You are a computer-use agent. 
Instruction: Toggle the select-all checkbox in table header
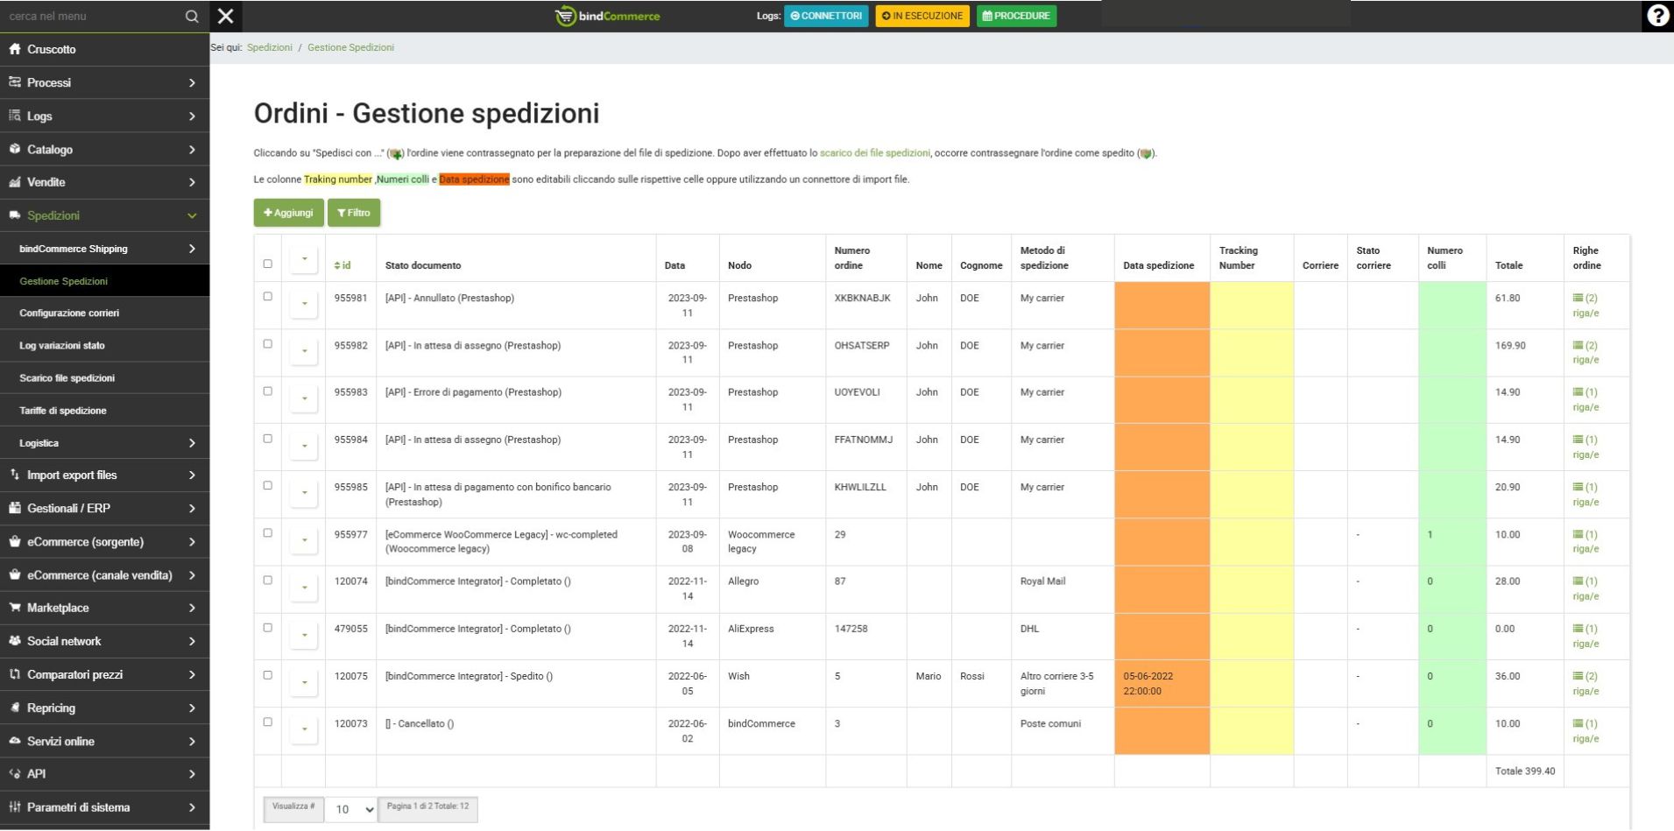click(x=268, y=264)
